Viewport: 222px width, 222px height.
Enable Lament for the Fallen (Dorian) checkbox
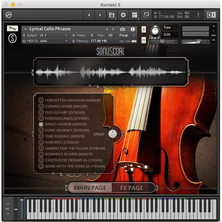tap(41, 148)
